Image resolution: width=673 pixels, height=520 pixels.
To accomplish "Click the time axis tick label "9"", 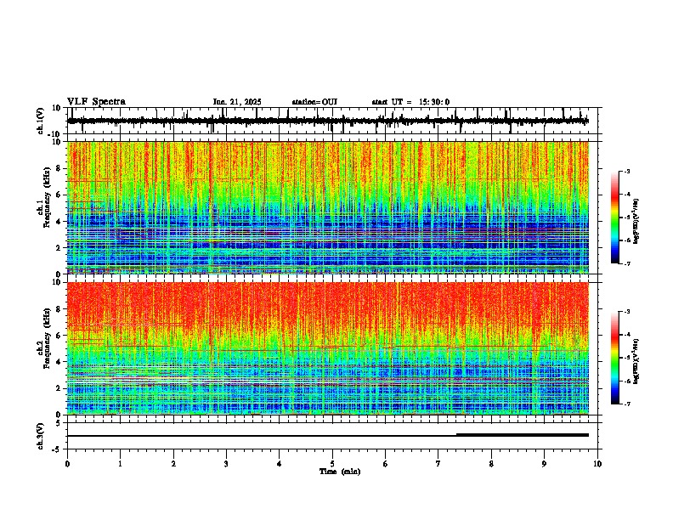I will (x=544, y=464).
